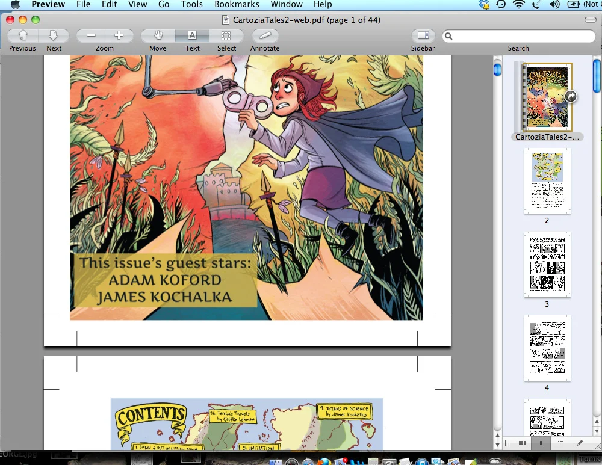This screenshot has height=465, width=602.
Task: Click the Dropbox menu bar icon
Action: click(485, 4)
